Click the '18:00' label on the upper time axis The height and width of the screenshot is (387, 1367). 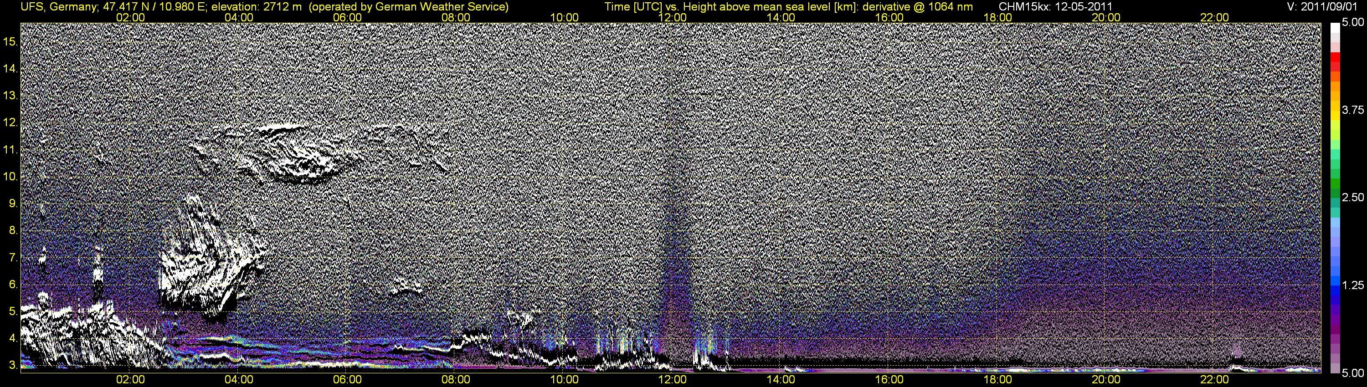(x=997, y=17)
